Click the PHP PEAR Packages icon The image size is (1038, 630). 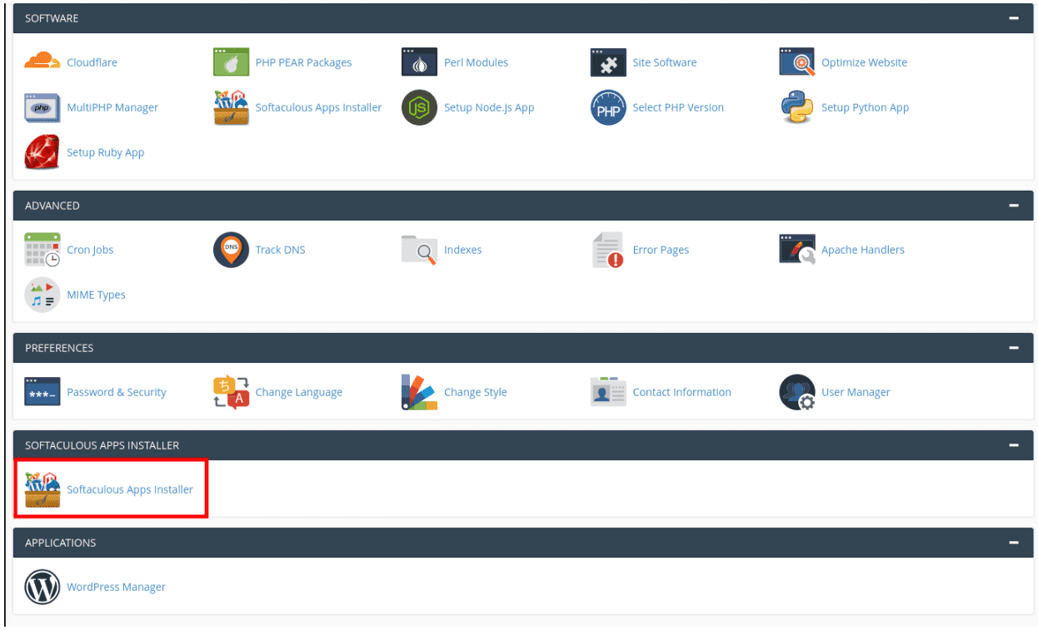coord(232,62)
